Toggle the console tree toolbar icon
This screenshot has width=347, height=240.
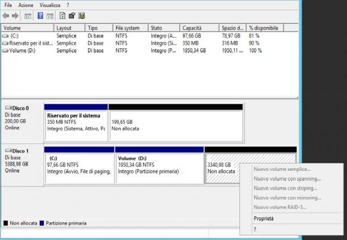point(28,16)
